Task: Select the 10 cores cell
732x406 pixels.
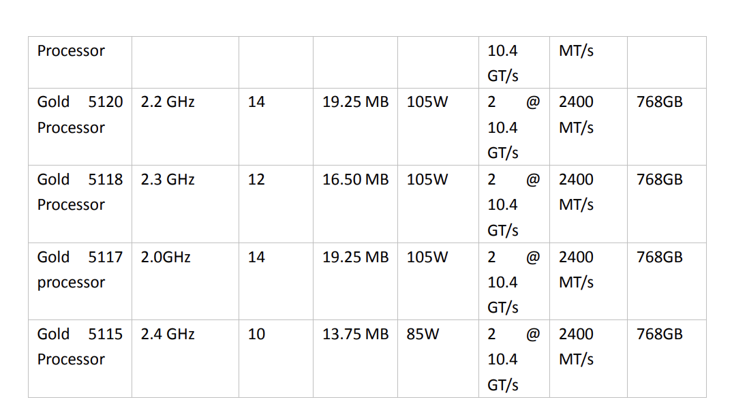Action: 256,334
